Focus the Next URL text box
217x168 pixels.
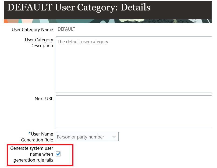pyautogui.click(x=134, y=112)
